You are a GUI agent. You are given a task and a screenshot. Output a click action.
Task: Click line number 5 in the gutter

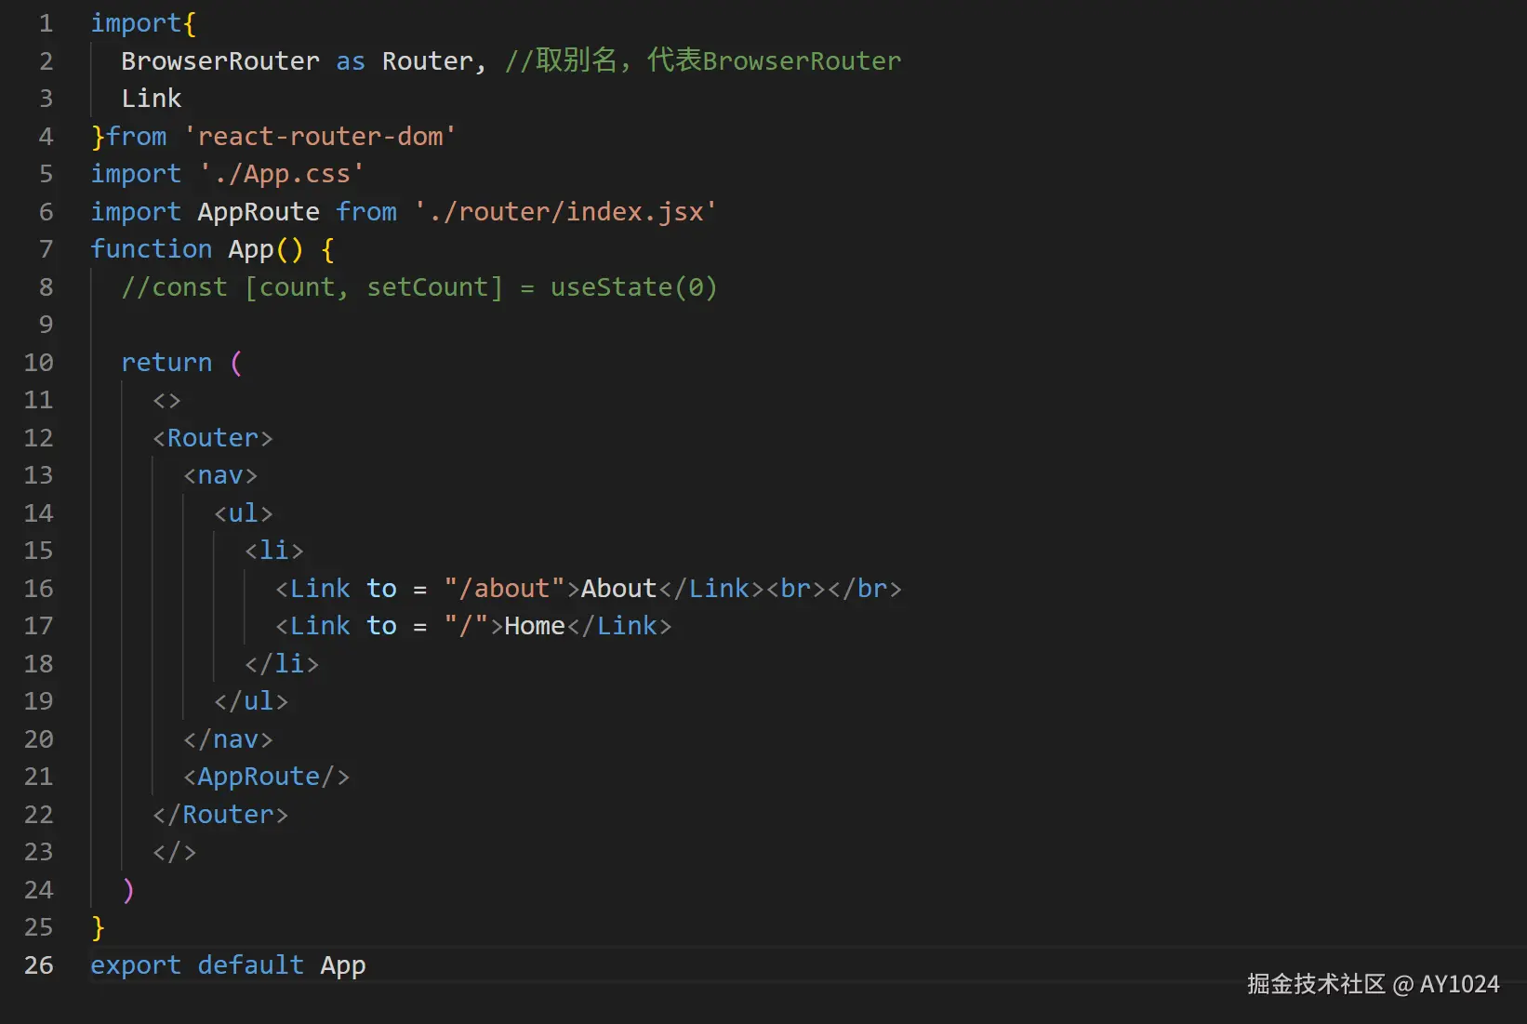(46, 174)
